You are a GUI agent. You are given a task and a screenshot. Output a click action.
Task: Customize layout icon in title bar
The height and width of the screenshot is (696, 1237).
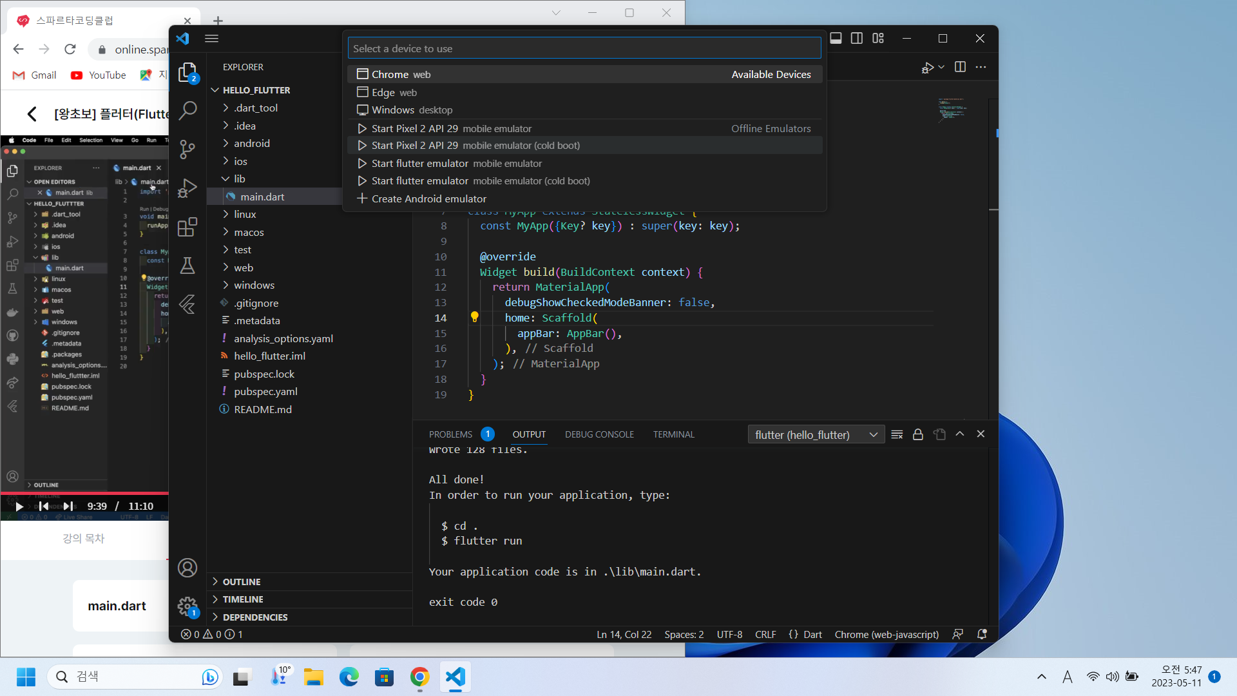878,39
